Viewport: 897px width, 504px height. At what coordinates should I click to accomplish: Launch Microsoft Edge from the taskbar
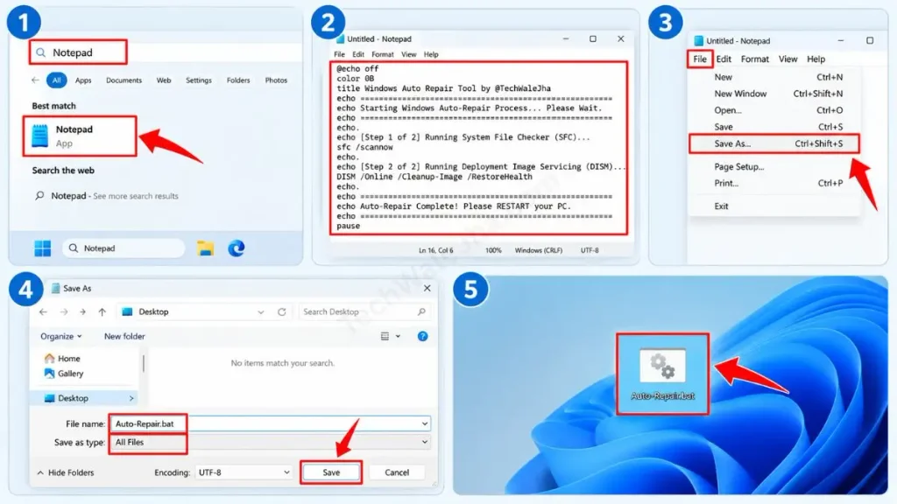(236, 248)
